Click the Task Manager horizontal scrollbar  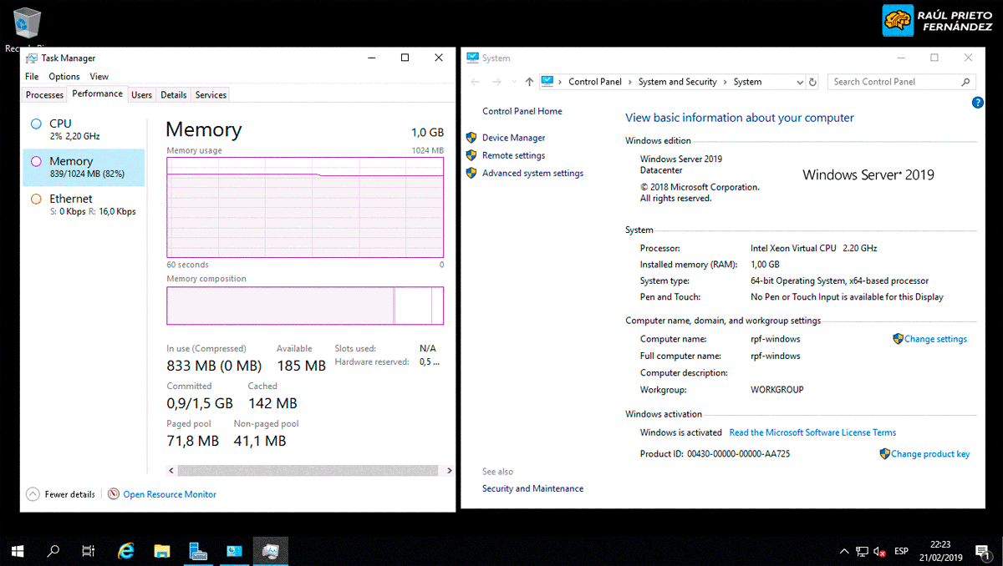(309, 471)
